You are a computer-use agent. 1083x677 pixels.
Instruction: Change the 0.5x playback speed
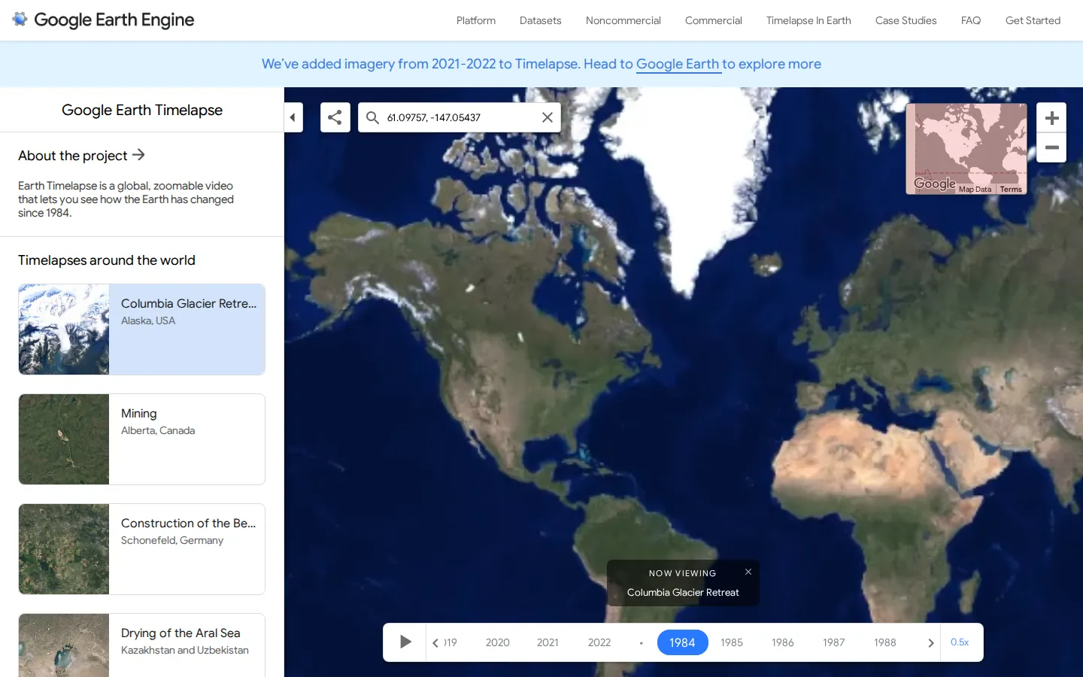click(960, 642)
